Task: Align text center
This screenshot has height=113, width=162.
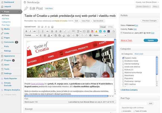Action: click(x=56, y=31)
